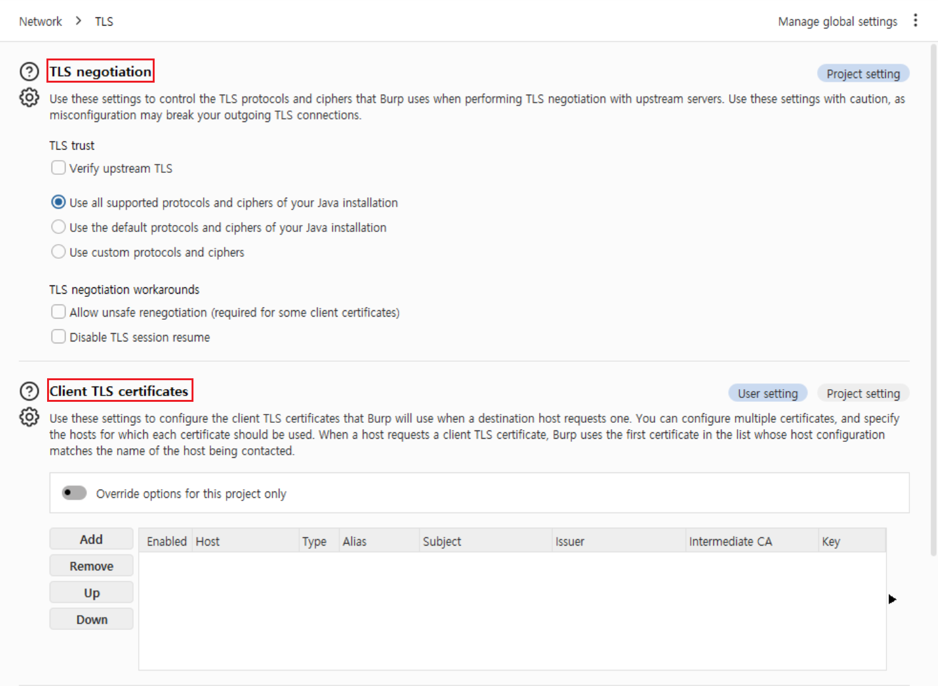Click Project setting badge for Client TLS certificates

863,394
